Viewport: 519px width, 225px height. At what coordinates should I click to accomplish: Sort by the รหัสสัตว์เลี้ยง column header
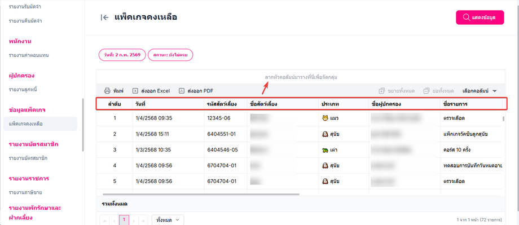[226, 104]
